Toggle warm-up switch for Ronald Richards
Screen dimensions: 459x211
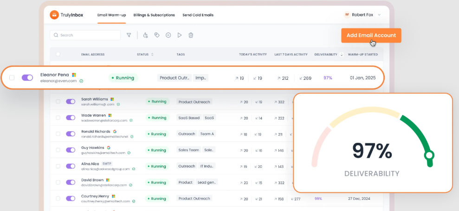pyautogui.click(x=71, y=134)
